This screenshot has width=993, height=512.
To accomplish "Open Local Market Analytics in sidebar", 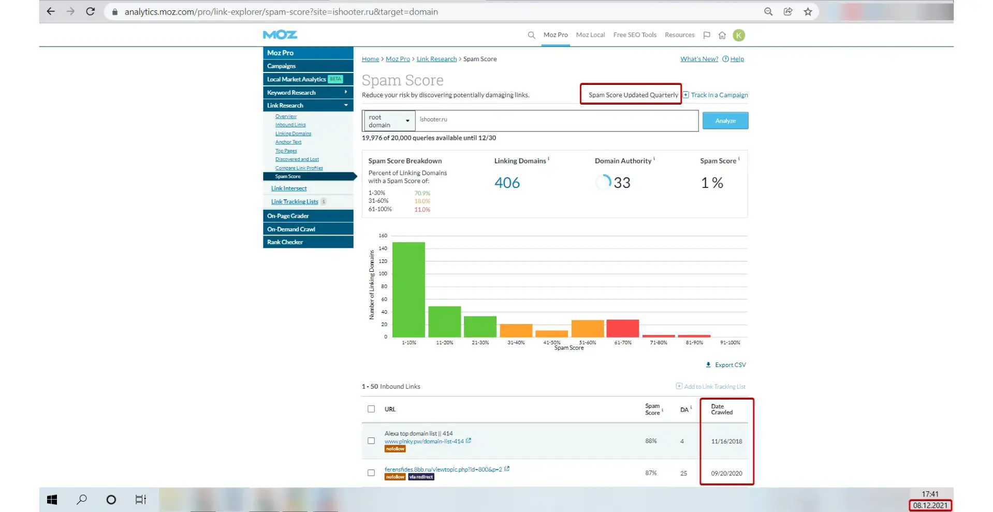I will [x=308, y=79].
